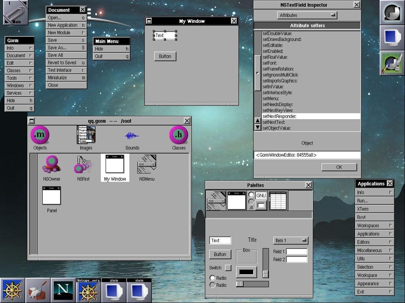Select the Sounds icon in qq.gorm

click(132, 136)
